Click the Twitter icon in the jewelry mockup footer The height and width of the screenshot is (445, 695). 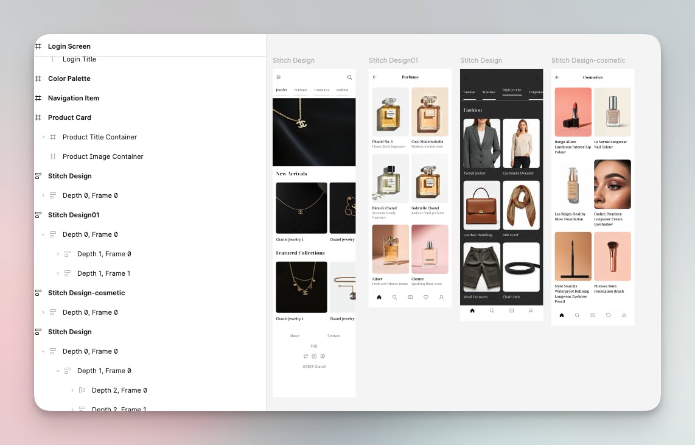click(x=306, y=356)
